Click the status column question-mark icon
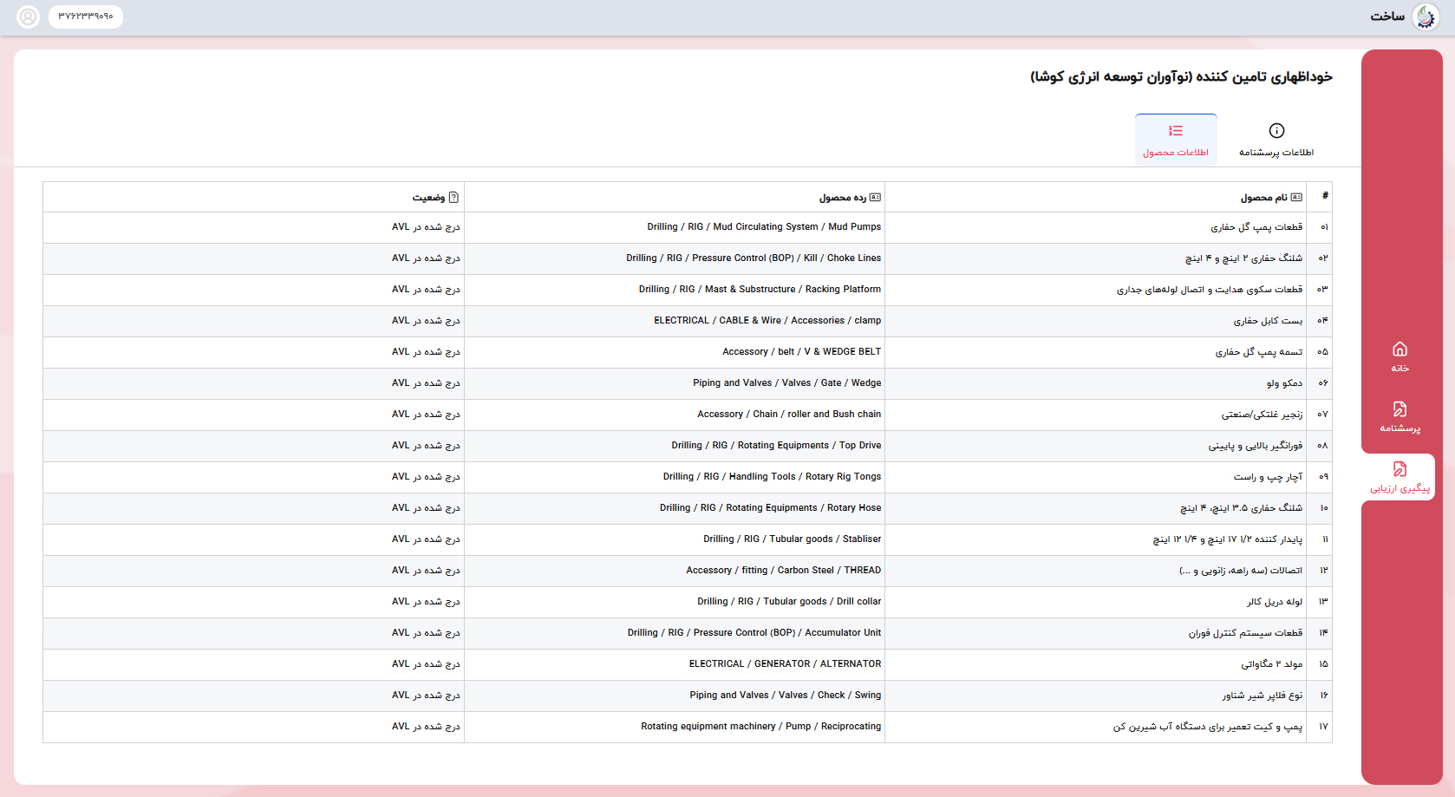 point(453,198)
